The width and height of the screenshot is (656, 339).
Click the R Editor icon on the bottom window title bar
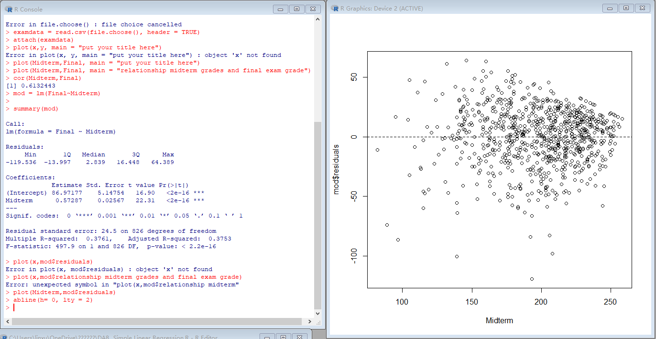pos(5,337)
